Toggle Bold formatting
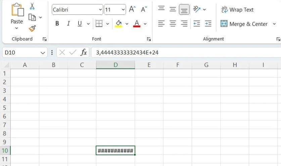This screenshot has height=166, width=281. pyautogui.click(x=57, y=24)
